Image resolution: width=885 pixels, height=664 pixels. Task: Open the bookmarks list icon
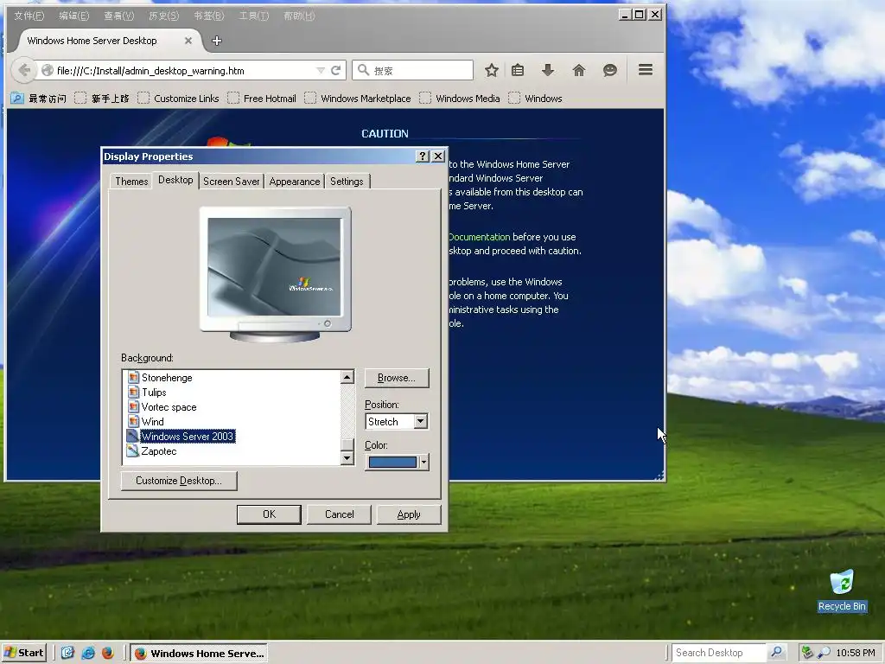[518, 70]
